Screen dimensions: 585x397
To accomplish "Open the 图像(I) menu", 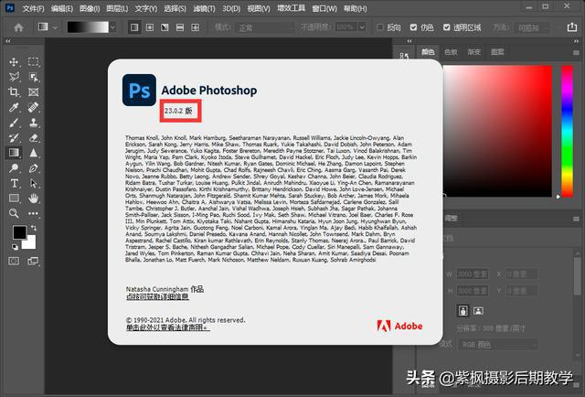I will [x=90, y=8].
